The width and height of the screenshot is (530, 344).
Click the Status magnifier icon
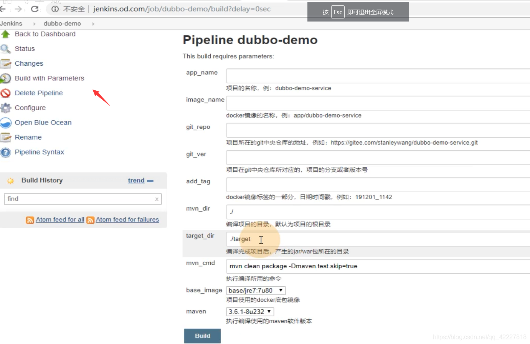[5, 49]
